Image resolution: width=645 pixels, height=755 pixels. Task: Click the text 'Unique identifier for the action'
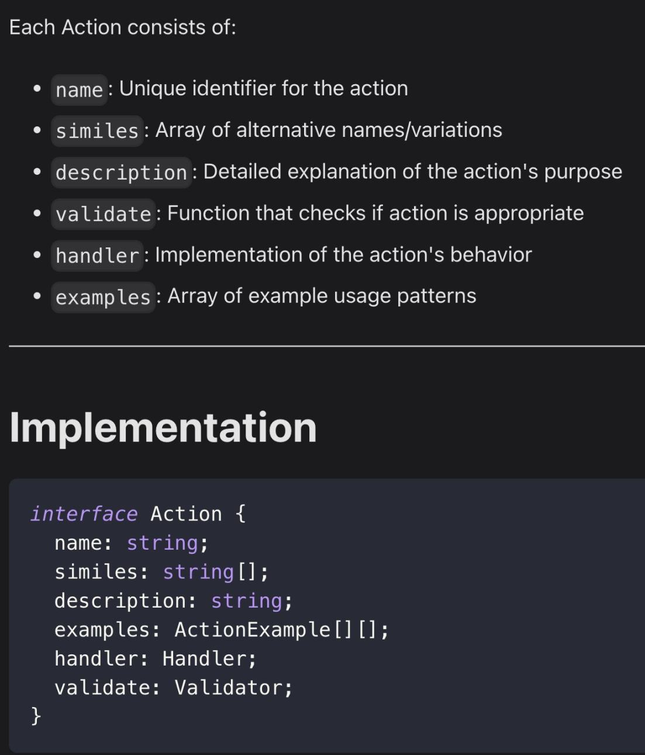[x=263, y=88]
